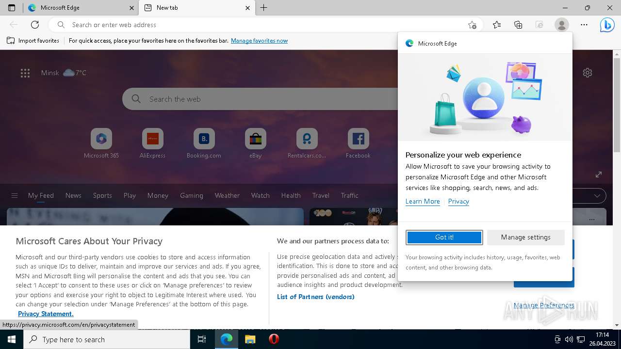Click the browser Refresh icon
Screen dimensions: 621x349
pyautogui.click(x=35, y=25)
